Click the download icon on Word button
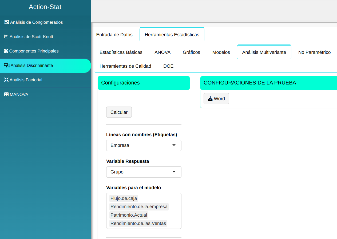The image size is (337, 239). (x=210, y=99)
